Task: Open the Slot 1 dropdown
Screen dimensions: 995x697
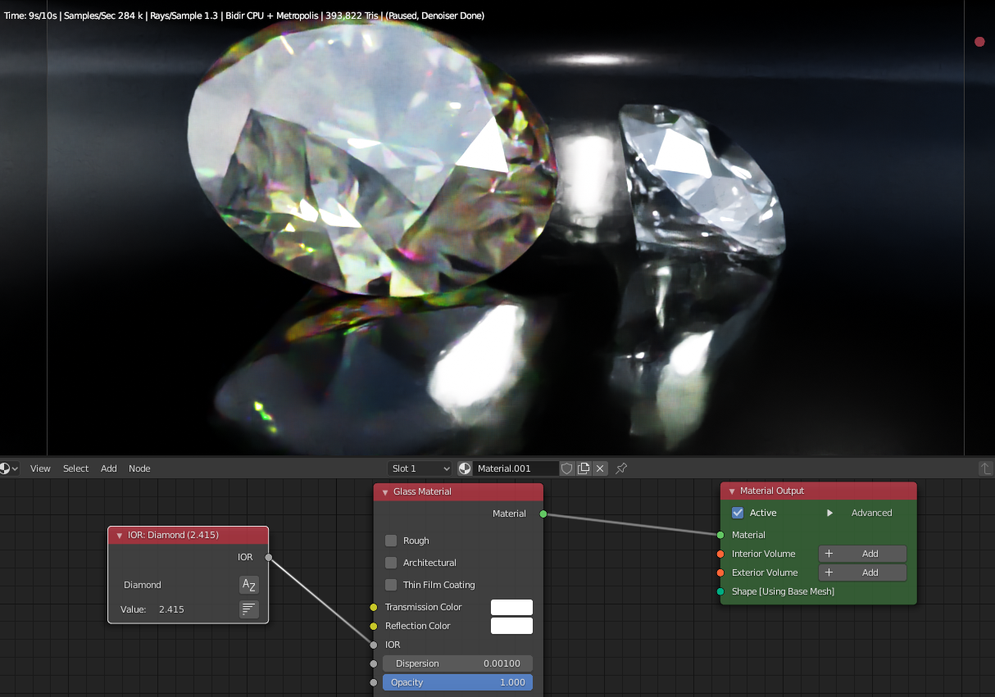Action: coord(420,468)
